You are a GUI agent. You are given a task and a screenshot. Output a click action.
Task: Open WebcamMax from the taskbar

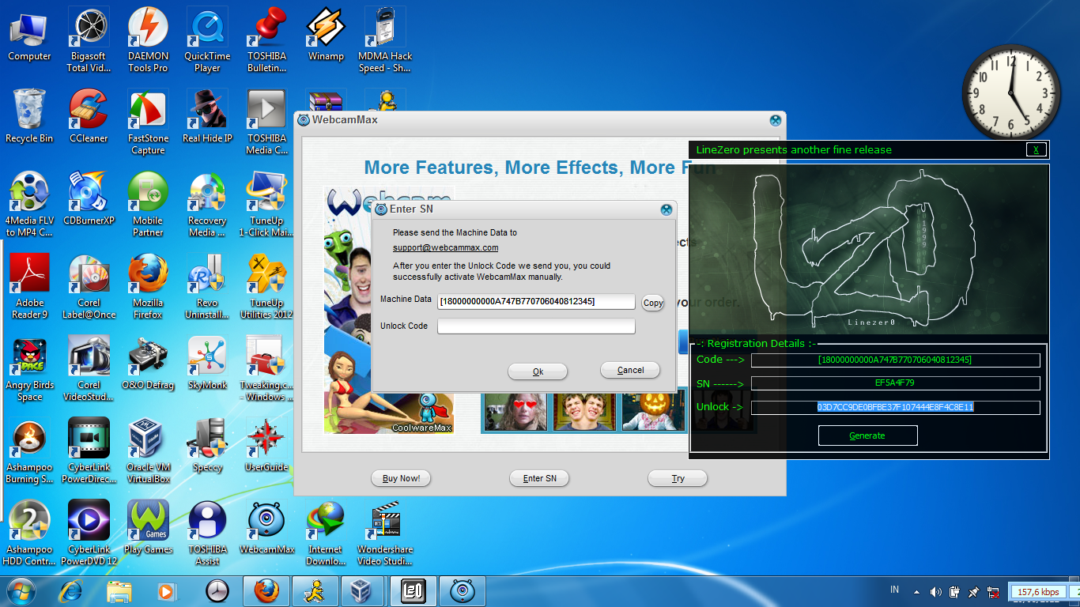point(461,590)
